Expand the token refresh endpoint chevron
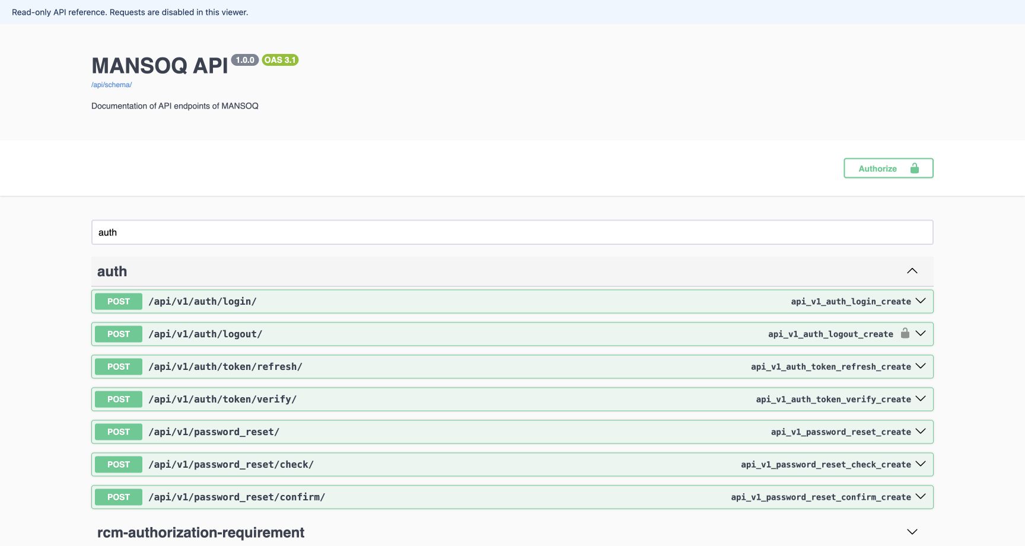The image size is (1025, 546). 921,366
